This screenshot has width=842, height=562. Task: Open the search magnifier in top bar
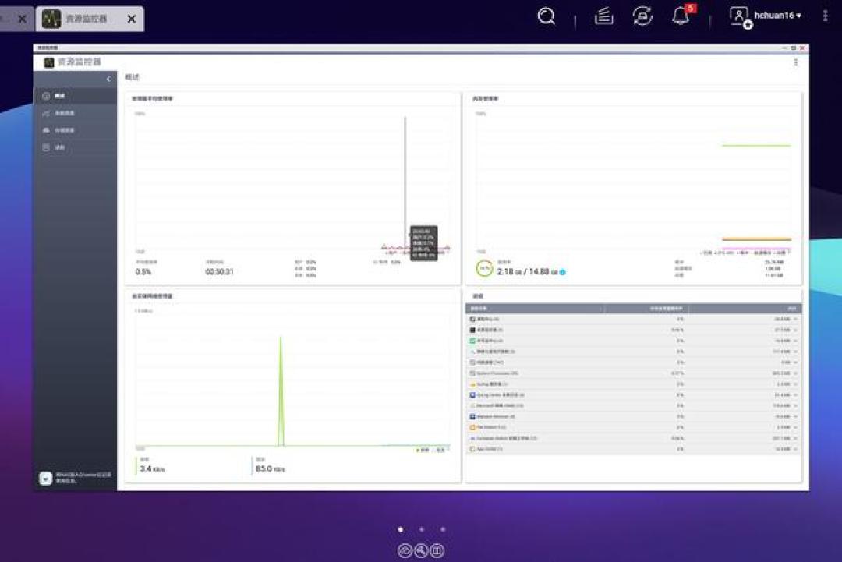[x=546, y=16]
